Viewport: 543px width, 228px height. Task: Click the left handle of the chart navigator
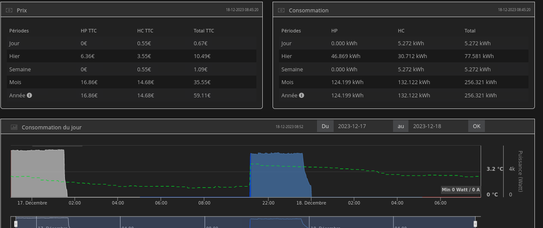tap(16, 223)
